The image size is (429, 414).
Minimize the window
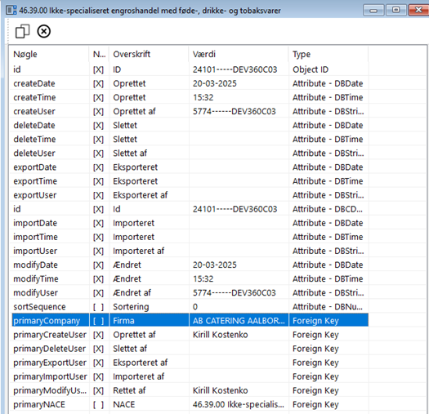pyautogui.click(x=373, y=11)
